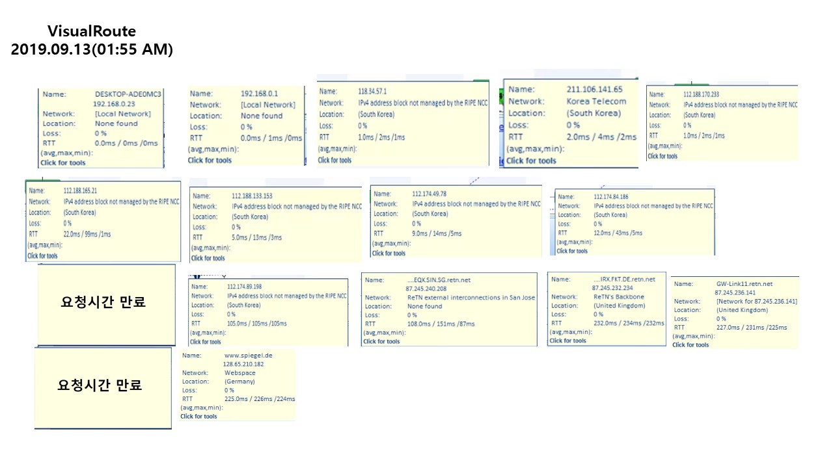Screen dimensions: 833x468
Task: Click 'Click for tools' in EQX.SIN.SG.retn.net tooltip
Action: [381, 341]
